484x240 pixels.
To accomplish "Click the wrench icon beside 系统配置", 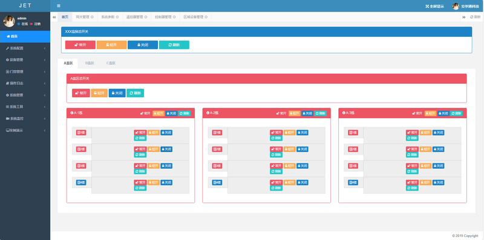I will tap(7, 48).
